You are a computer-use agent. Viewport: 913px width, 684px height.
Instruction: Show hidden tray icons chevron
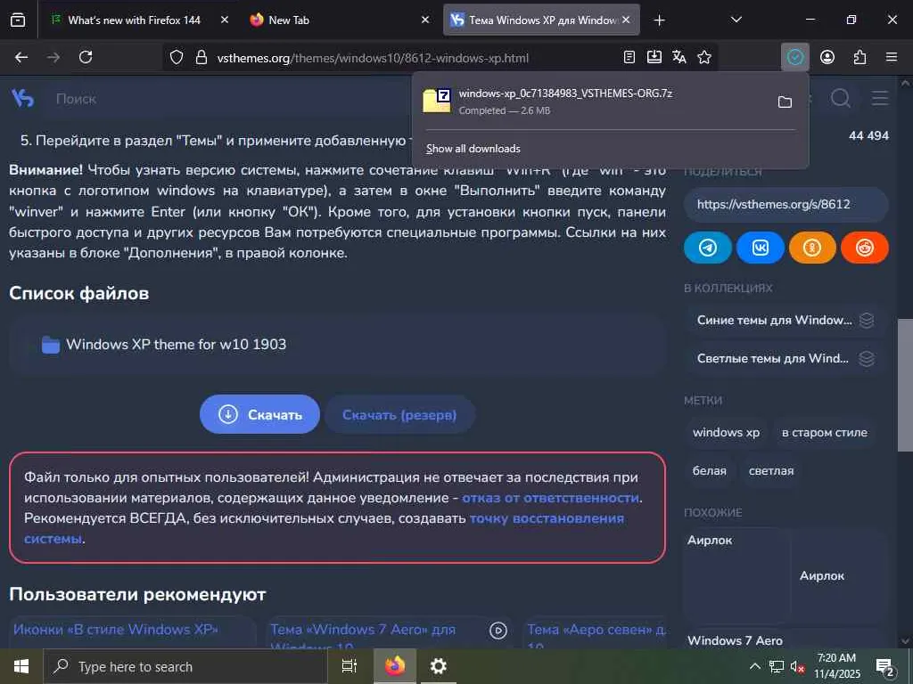pyautogui.click(x=754, y=666)
